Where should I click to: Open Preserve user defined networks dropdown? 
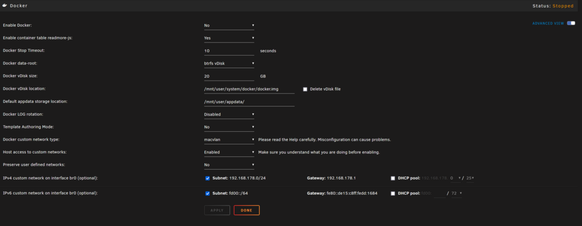[x=229, y=165]
